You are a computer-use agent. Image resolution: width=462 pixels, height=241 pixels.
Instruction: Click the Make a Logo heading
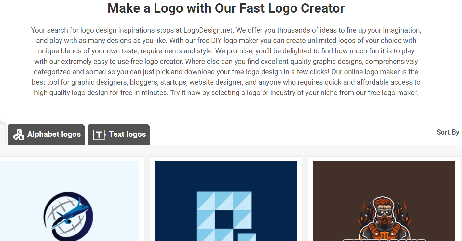226,8
